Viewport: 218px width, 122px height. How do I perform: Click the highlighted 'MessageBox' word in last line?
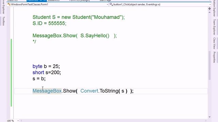tap(47, 91)
